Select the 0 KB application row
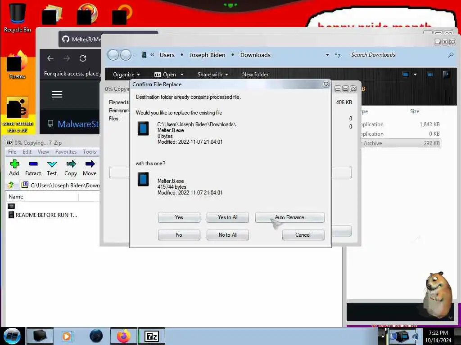 [401, 134]
